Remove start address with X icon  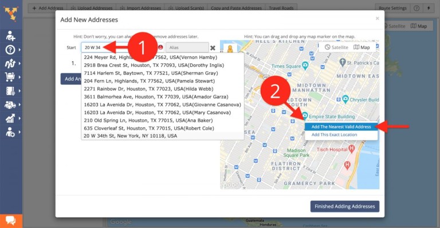point(213,48)
